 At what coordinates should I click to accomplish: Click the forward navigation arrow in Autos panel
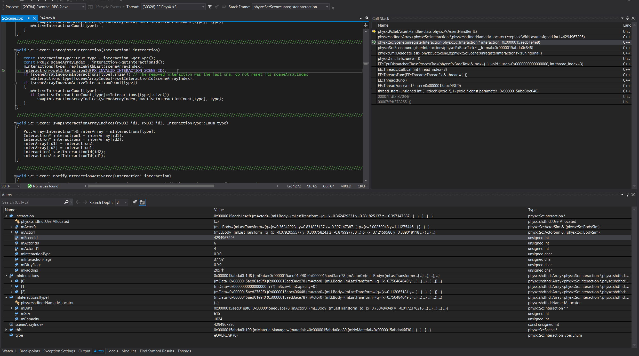(x=85, y=202)
